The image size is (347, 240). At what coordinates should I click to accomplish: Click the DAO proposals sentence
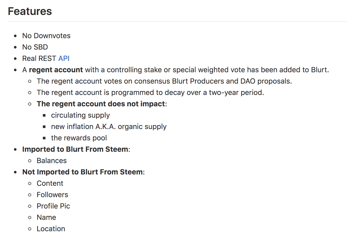tap(164, 81)
